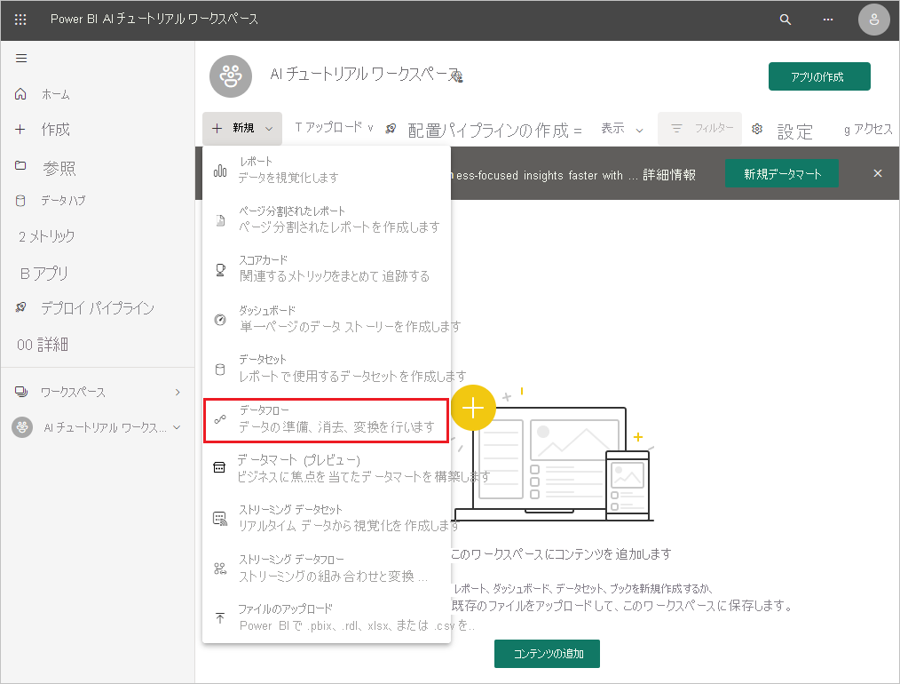Click the 作成 plus icon in sidebar
Screen dimensions: 900x684
click(x=20, y=129)
